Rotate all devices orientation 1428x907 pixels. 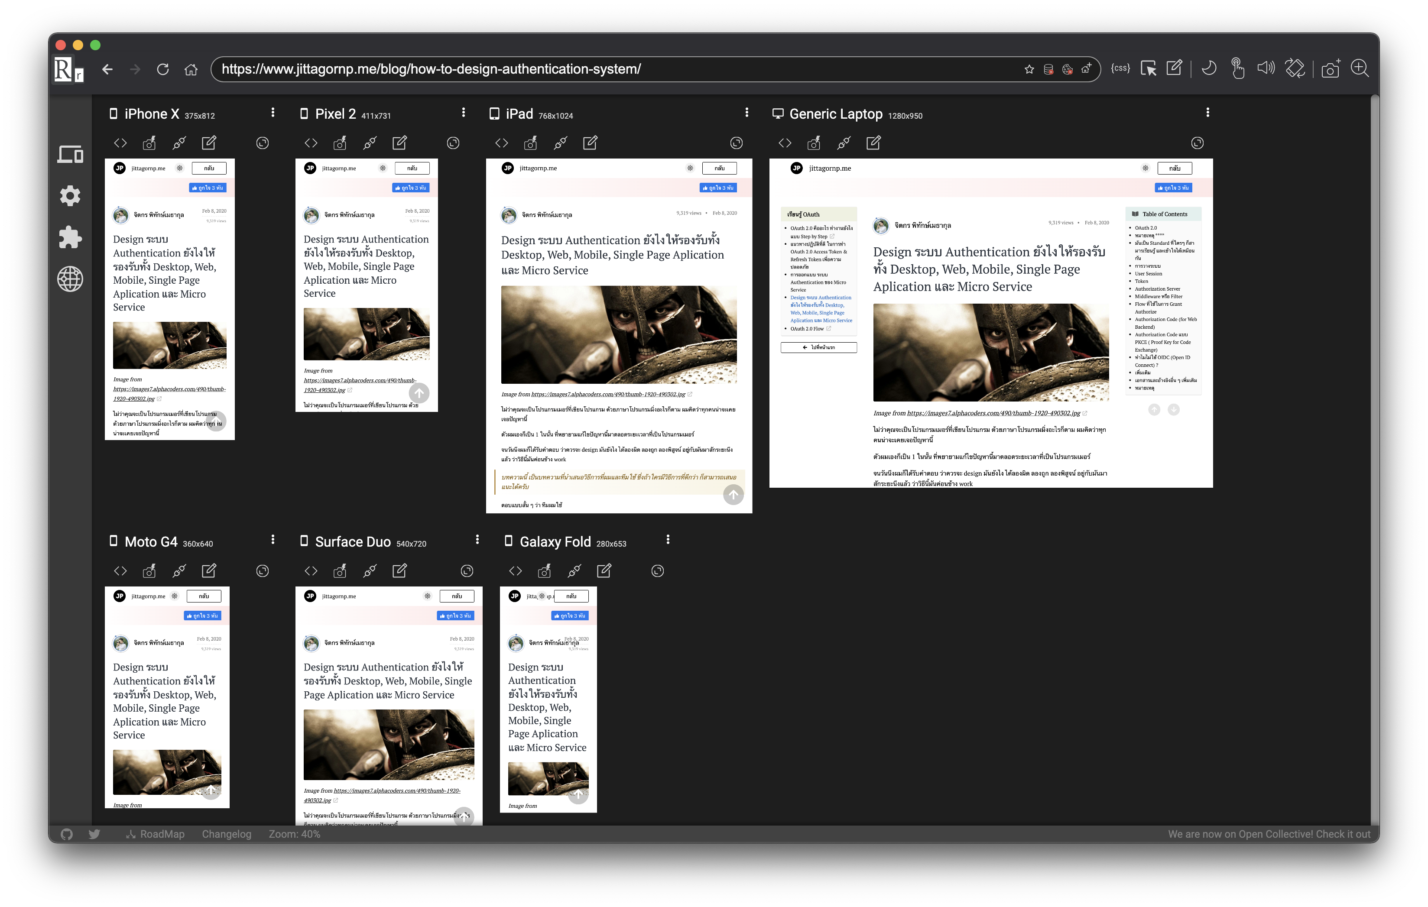pyautogui.click(x=1295, y=69)
